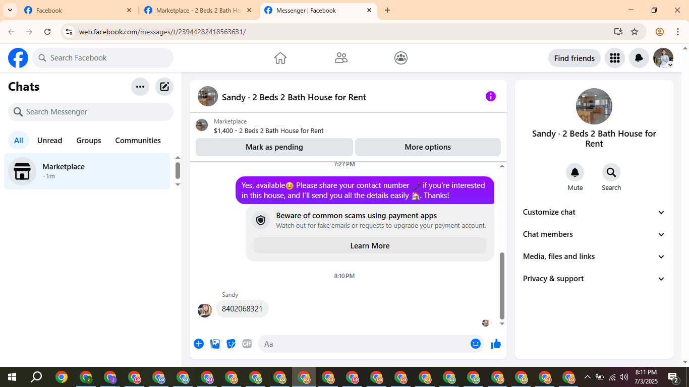Image resolution: width=689 pixels, height=387 pixels.
Task: Click the large listing photo in right panel
Action: [594, 106]
